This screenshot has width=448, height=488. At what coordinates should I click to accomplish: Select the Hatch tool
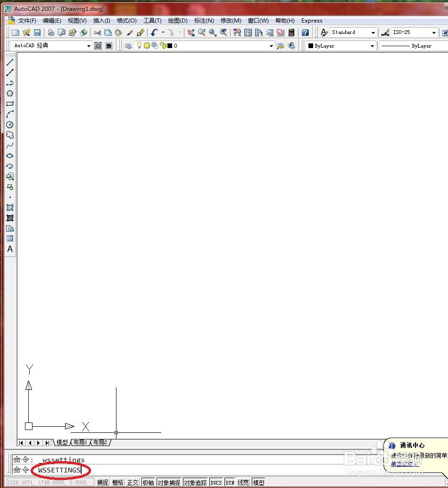10,207
